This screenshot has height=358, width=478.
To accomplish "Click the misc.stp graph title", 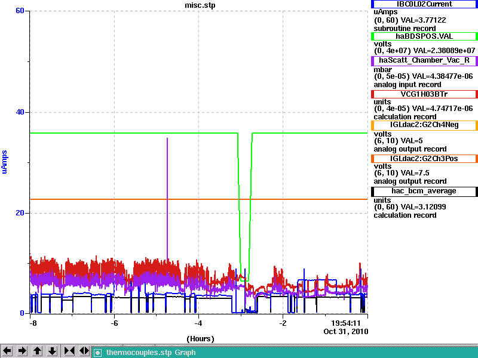I will [200, 5].
